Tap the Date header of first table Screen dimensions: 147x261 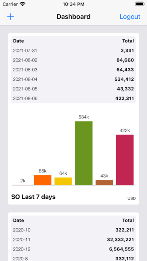click(x=18, y=41)
